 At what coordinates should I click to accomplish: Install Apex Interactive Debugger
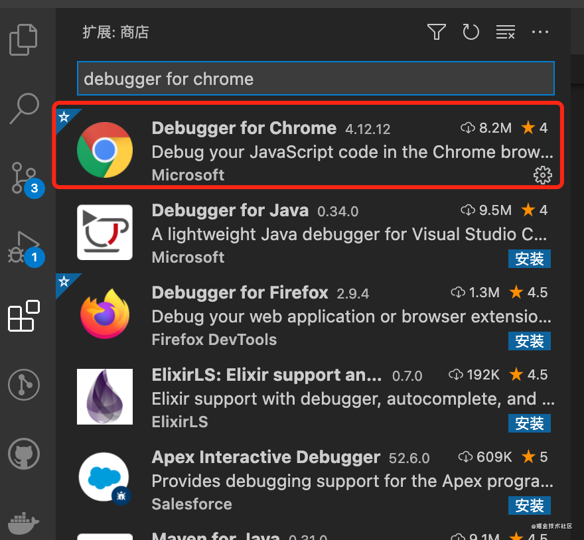530,506
